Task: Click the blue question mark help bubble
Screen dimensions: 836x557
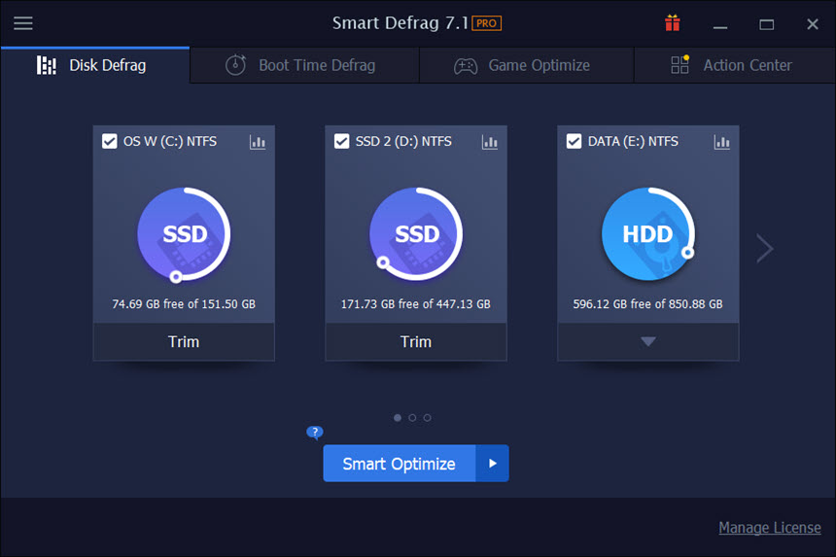Action: pyautogui.click(x=315, y=433)
